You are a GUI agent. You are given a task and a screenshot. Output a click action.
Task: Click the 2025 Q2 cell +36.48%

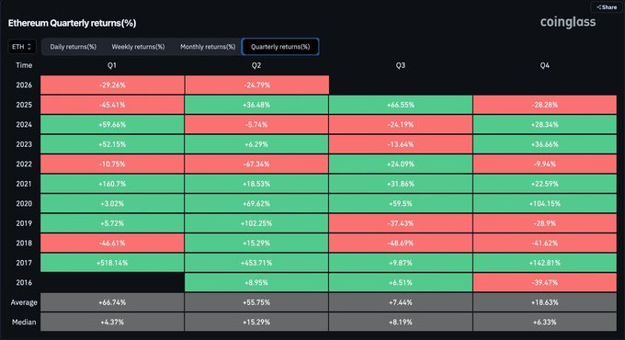pos(256,105)
